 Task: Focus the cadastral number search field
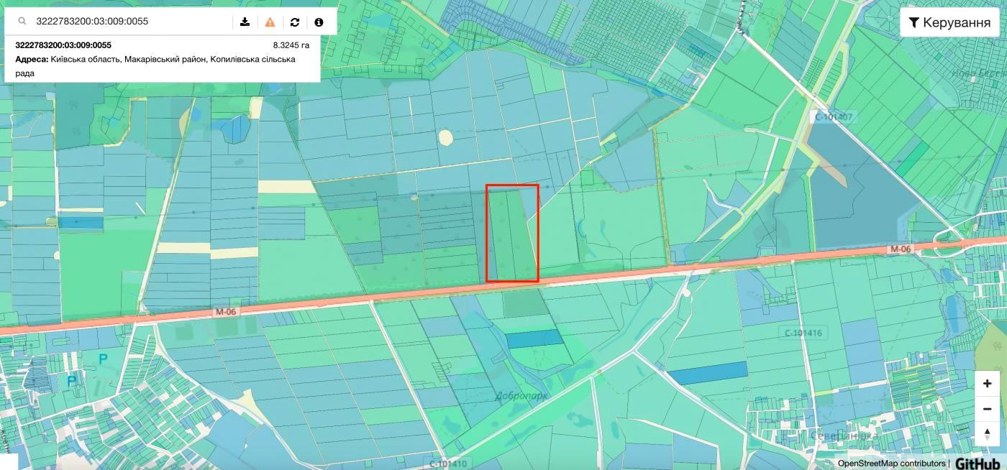129,22
